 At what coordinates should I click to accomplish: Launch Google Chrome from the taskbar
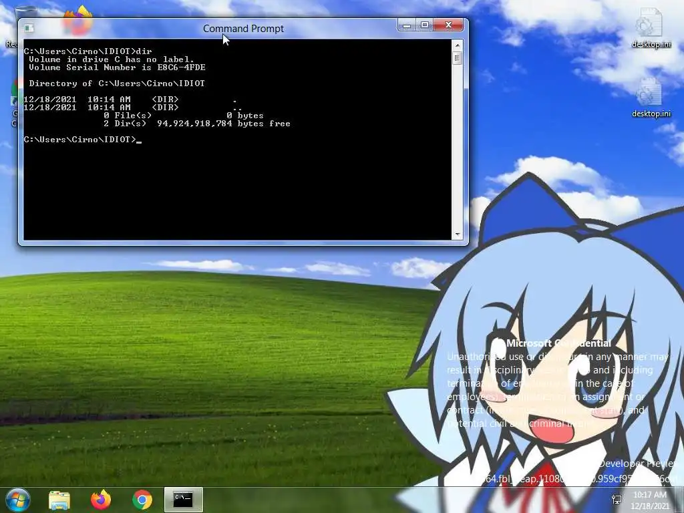pyautogui.click(x=142, y=500)
